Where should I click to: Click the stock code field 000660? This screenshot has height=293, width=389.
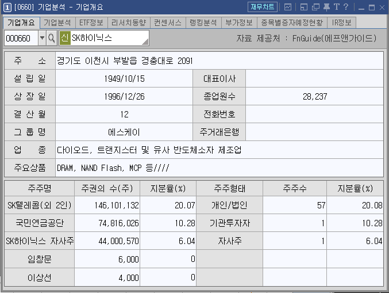pos(21,38)
